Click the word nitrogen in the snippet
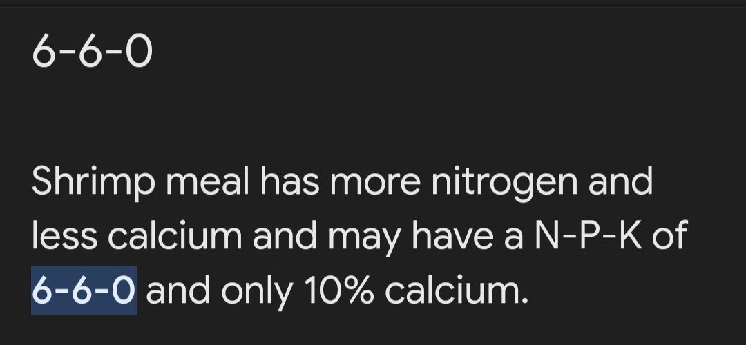 505,184
